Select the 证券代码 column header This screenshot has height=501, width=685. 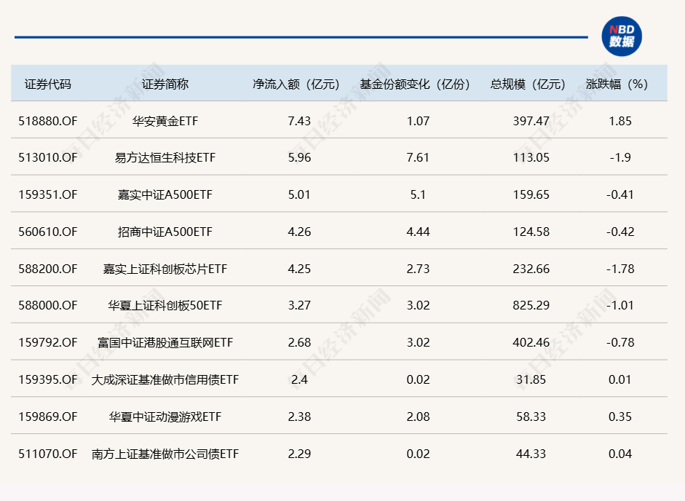coord(47,84)
